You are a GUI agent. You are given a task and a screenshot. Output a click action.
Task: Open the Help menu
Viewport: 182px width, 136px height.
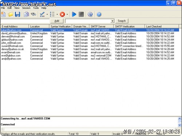coord(44,8)
